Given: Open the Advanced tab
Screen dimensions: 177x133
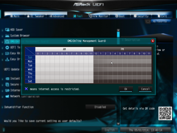Looking at the screenshot, I should [x=57, y=16].
